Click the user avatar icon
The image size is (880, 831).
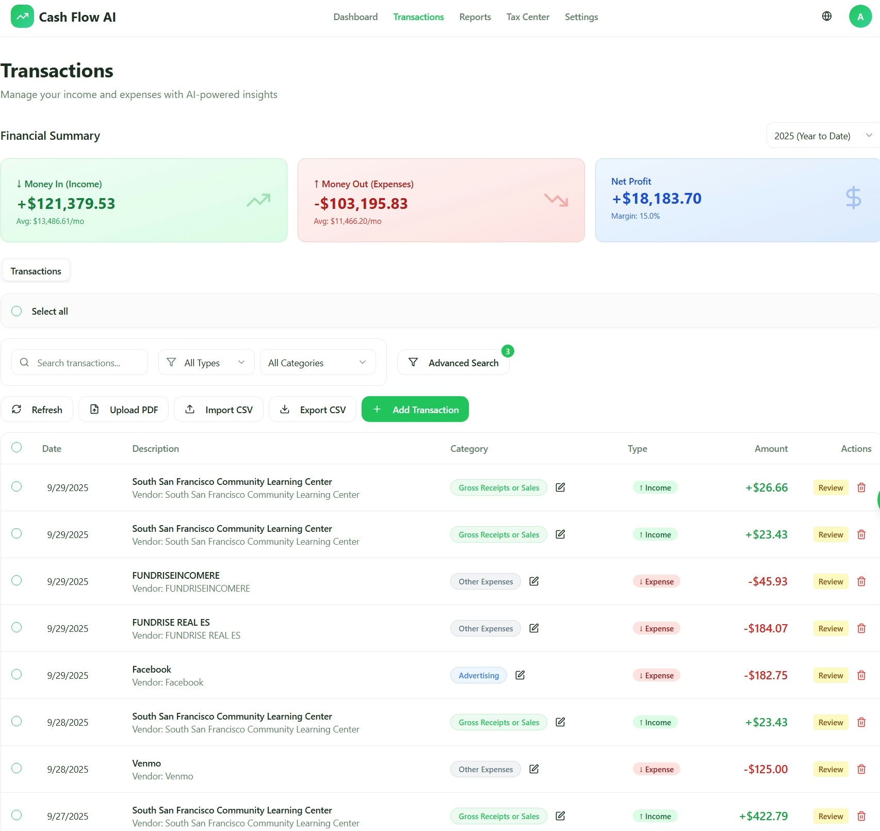tap(860, 16)
